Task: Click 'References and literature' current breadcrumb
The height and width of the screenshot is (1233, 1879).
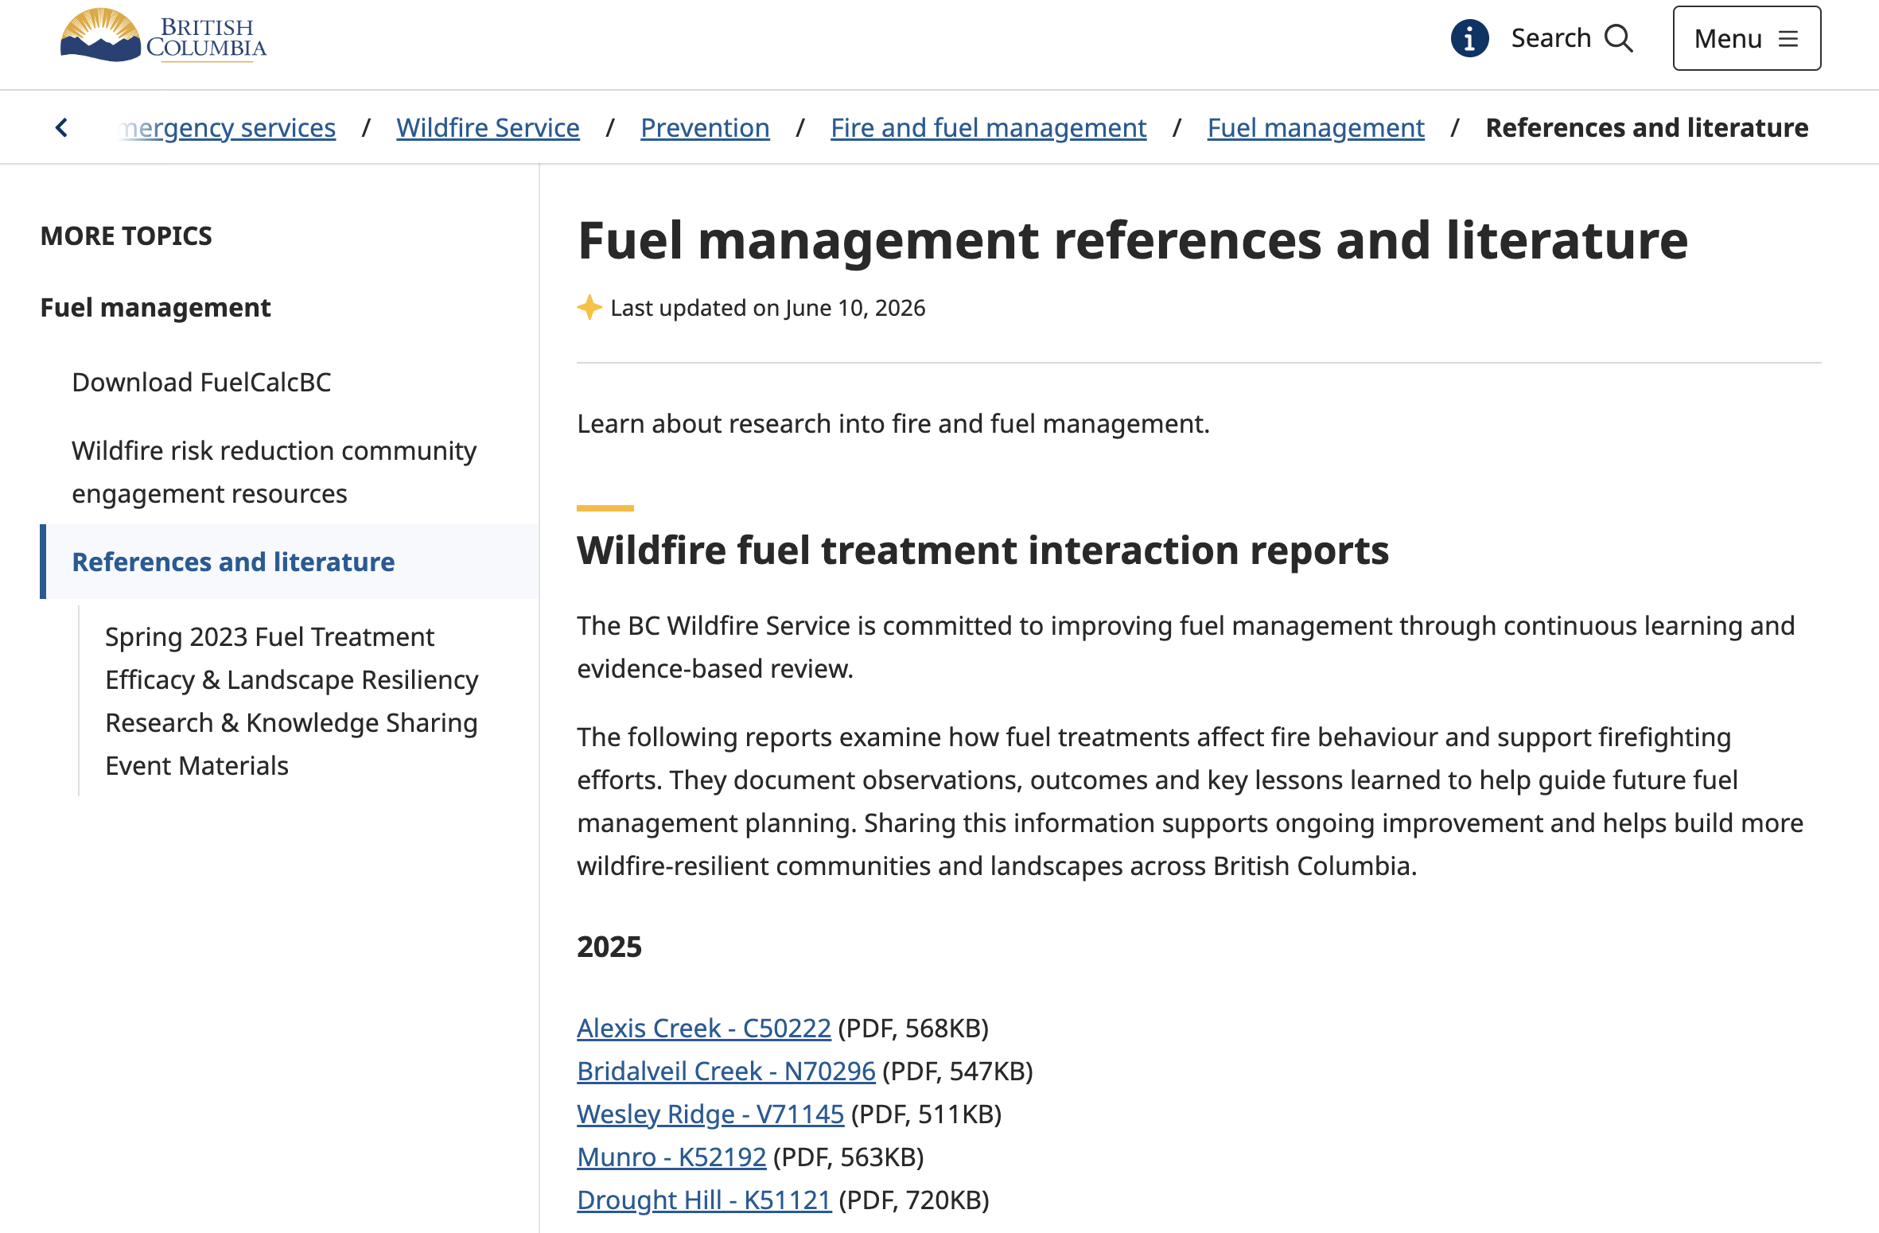Action: 1647,127
